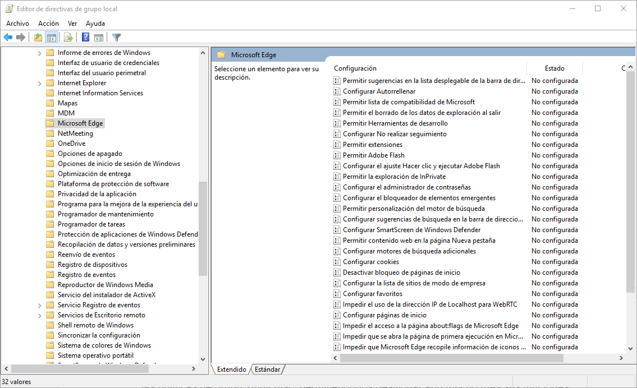
Task: Click the folder icon next to Mapas
Action: click(x=50, y=103)
